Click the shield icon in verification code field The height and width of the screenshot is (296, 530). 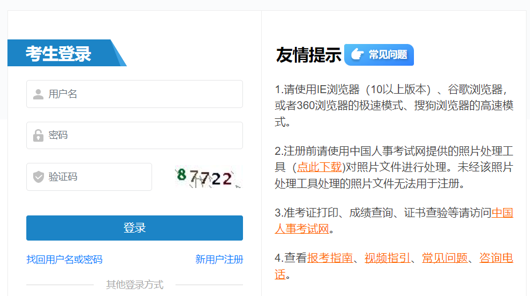pyautogui.click(x=38, y=177)
